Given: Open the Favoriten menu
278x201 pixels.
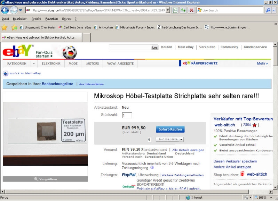Looking at the screenshot, I should pos(51,18).
